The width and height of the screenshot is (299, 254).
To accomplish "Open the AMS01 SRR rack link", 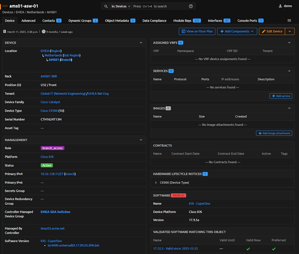I will (49, 76).
